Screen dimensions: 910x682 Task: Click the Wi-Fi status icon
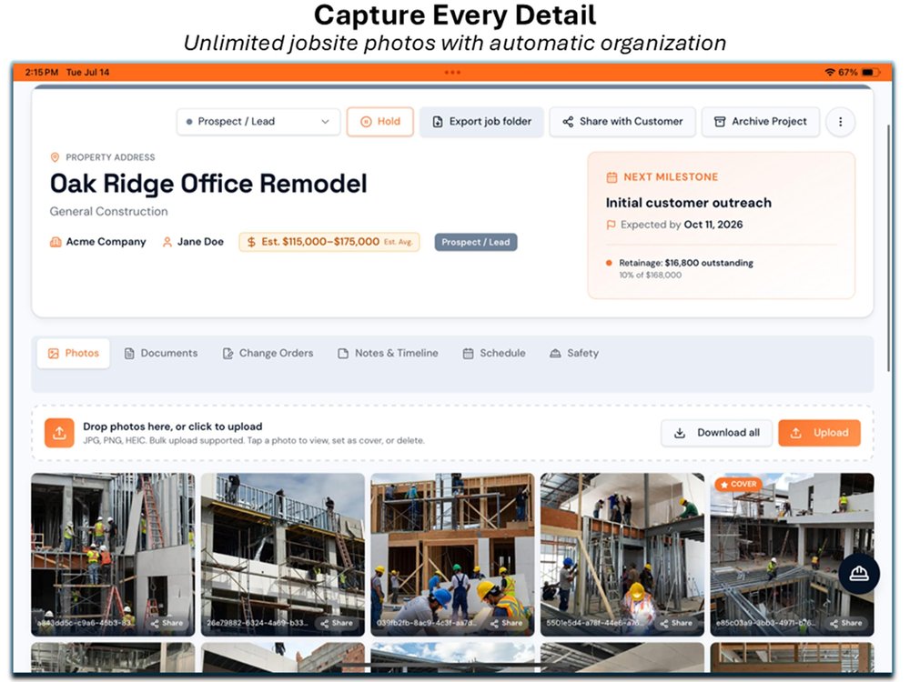point(830,73)
